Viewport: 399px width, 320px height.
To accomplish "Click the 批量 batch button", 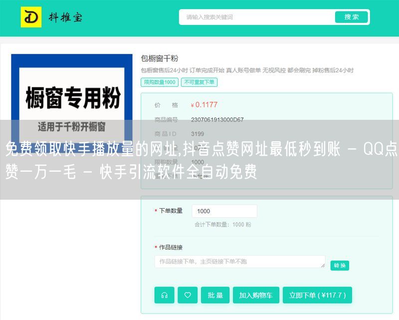I will 215,295.
